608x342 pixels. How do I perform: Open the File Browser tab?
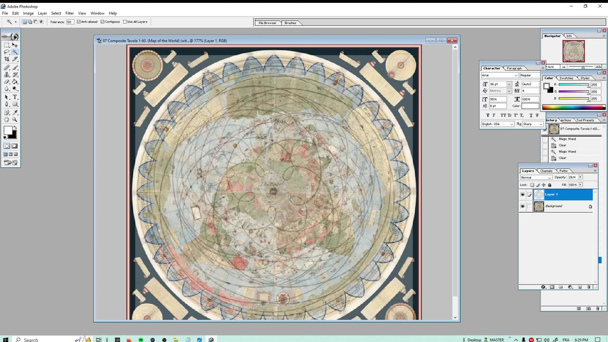pos(267,23)
